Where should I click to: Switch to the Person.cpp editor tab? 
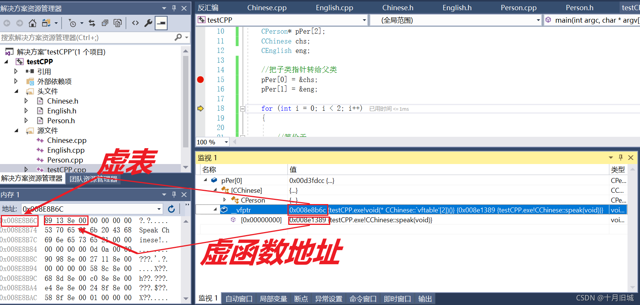(x=519, y=8)
